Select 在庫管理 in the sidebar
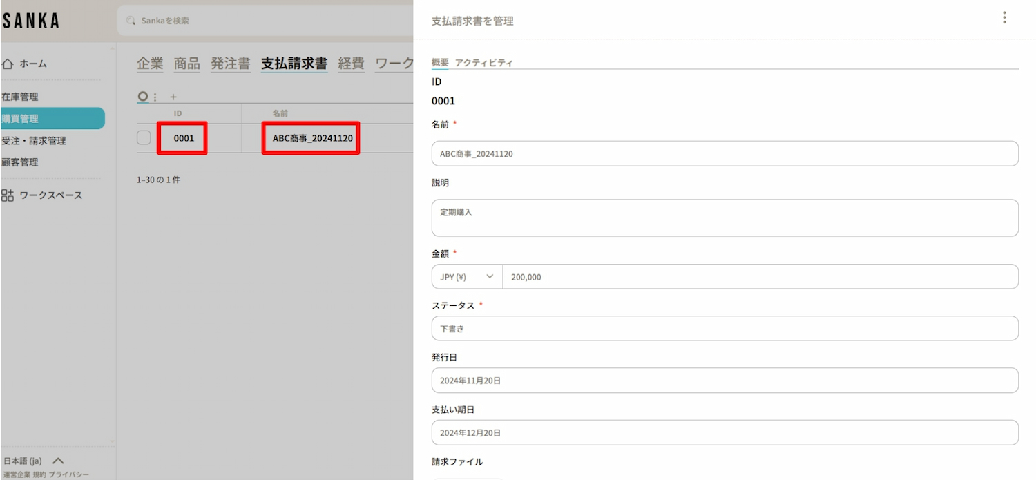 tap(20, 97)
